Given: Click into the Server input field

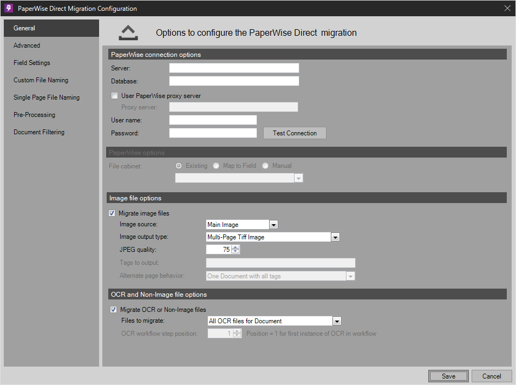Looking at the screenshot, I should click(234, 68).
